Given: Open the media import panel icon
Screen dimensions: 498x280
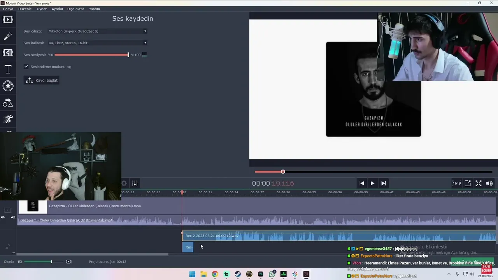Looking at the screenshot, I should tap(8, 19).
